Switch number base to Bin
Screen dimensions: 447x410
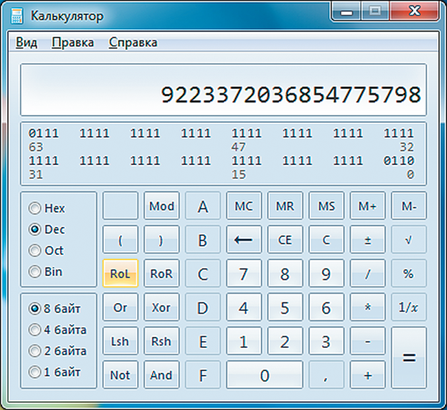(x=35, y=271)
